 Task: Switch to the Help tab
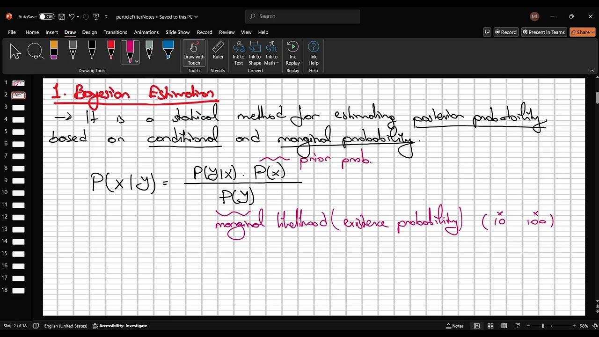pyautogui.click(x=263, y=32)
